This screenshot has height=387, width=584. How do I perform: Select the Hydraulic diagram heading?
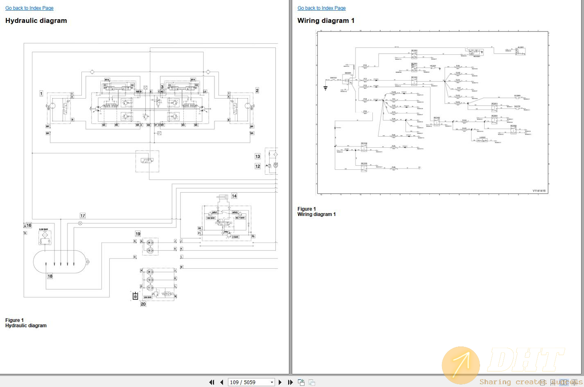tap(36, 20)
